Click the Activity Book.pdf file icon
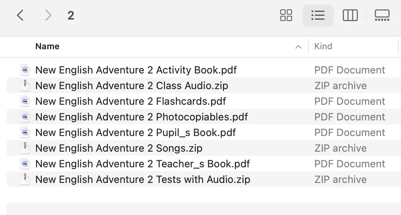This screenshot has height=215, width=401. point(25,70)
